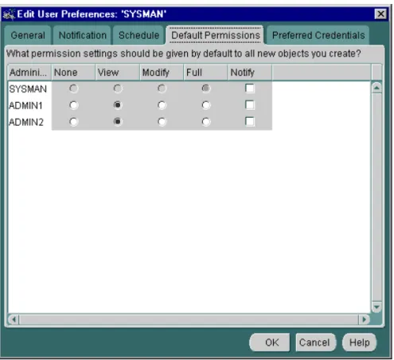Select None permission for ADMIN1
Image resolution: width=394 pixels, height=360 pixels.
tap(73, 105)
